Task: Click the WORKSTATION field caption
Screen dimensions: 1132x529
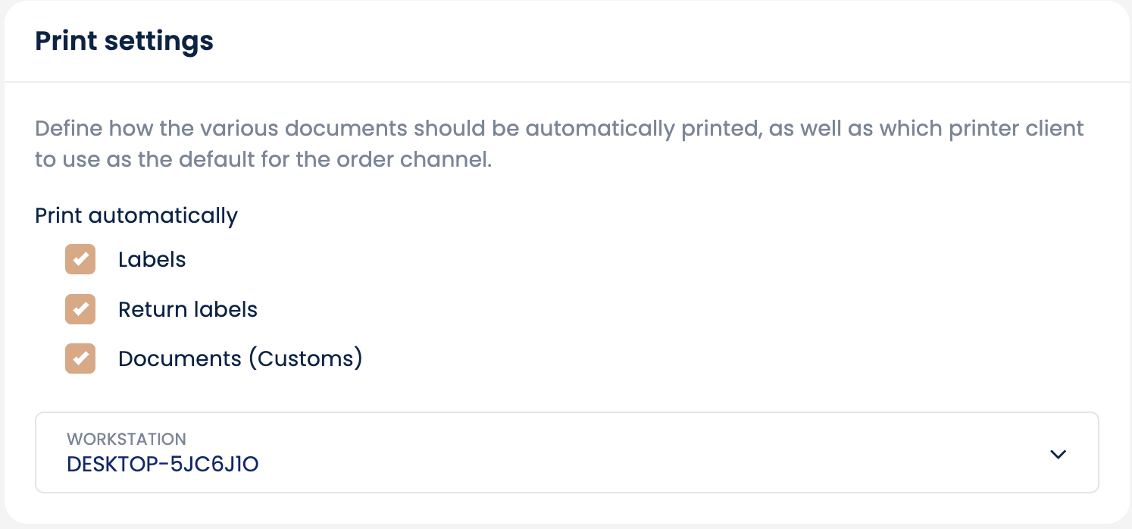Action: (x=127, y=439)
